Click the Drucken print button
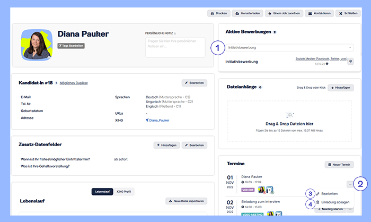This screenshot has width=371, height=222. point(218,13)
